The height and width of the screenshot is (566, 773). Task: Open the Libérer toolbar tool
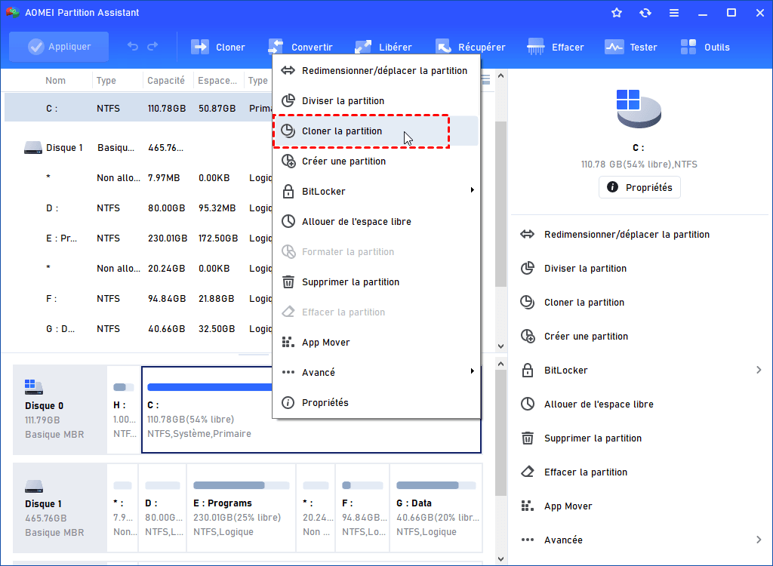coord(383,47)
